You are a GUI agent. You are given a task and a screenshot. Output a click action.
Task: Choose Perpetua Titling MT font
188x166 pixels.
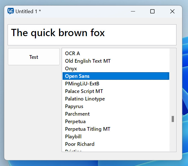[x=88, y=129]
